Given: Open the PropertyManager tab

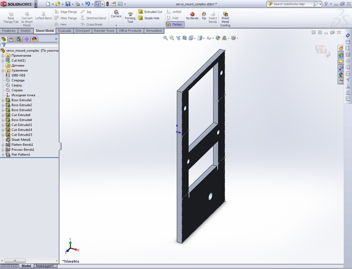Looking at the screenshot, I should (11, 39).
